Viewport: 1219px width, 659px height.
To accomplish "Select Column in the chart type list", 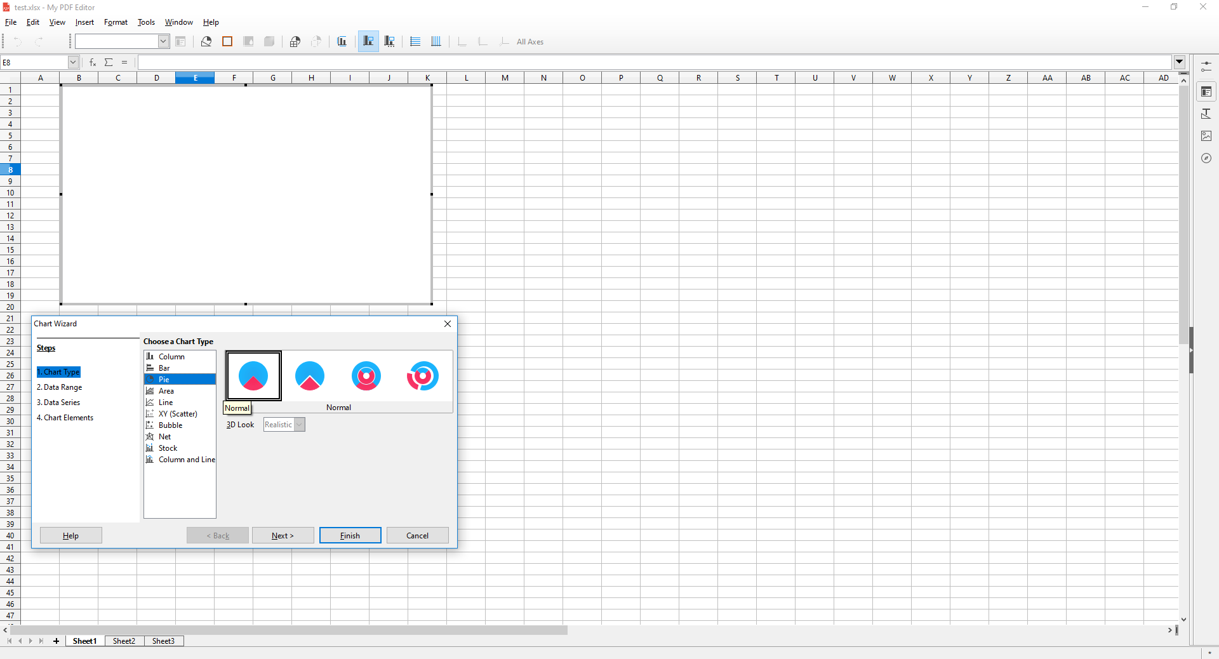I will 180,357.
